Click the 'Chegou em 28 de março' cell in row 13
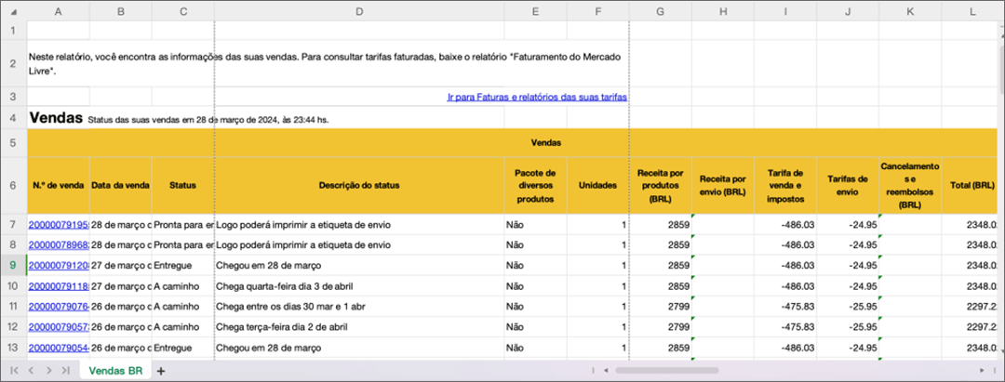1005x382 pixels. coord(359,349)
